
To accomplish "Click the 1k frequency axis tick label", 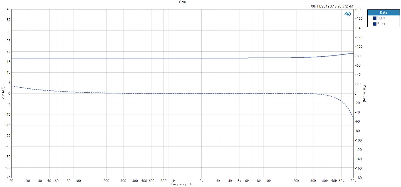I will [x=173, y=181].
